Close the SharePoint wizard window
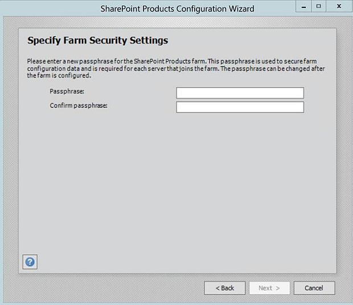 click(x=339, y=6)
